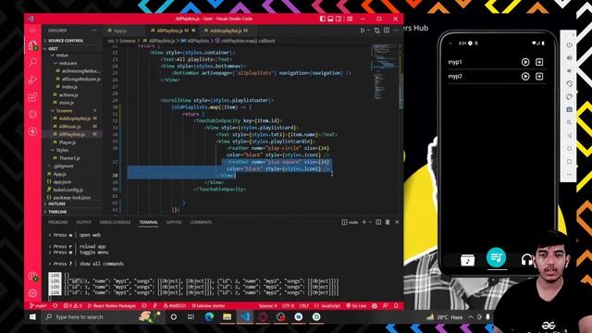Open the Accounts icon in activity bar
This screenshot has height=333, width=592.
(x=33, y=276)
